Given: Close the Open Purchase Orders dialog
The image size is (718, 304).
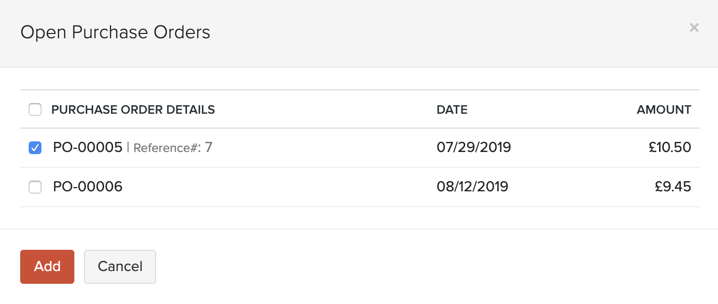Looking at the screenshot, I should tap(694, 28).
